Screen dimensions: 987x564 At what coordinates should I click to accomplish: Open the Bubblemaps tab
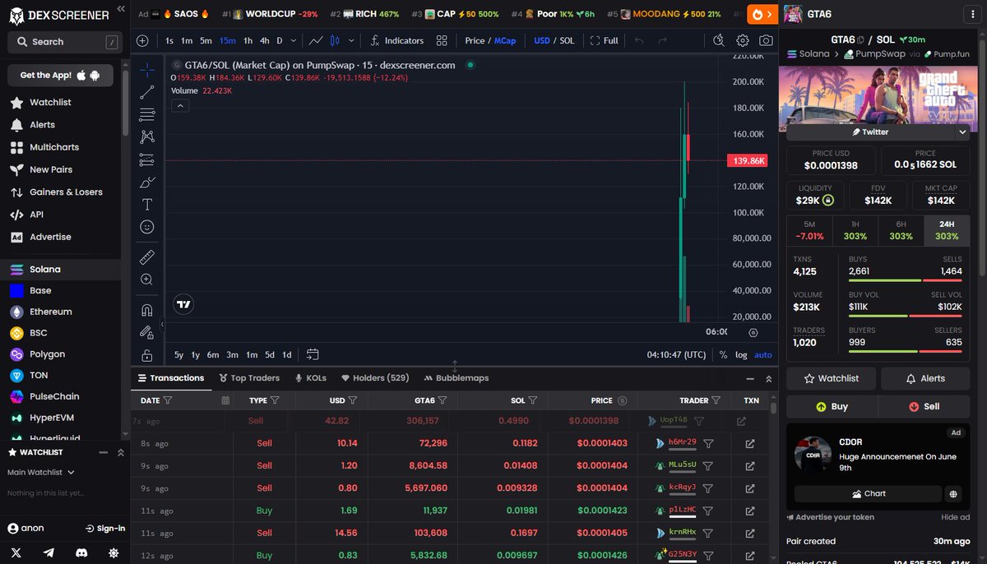click(x=456, y=378)
